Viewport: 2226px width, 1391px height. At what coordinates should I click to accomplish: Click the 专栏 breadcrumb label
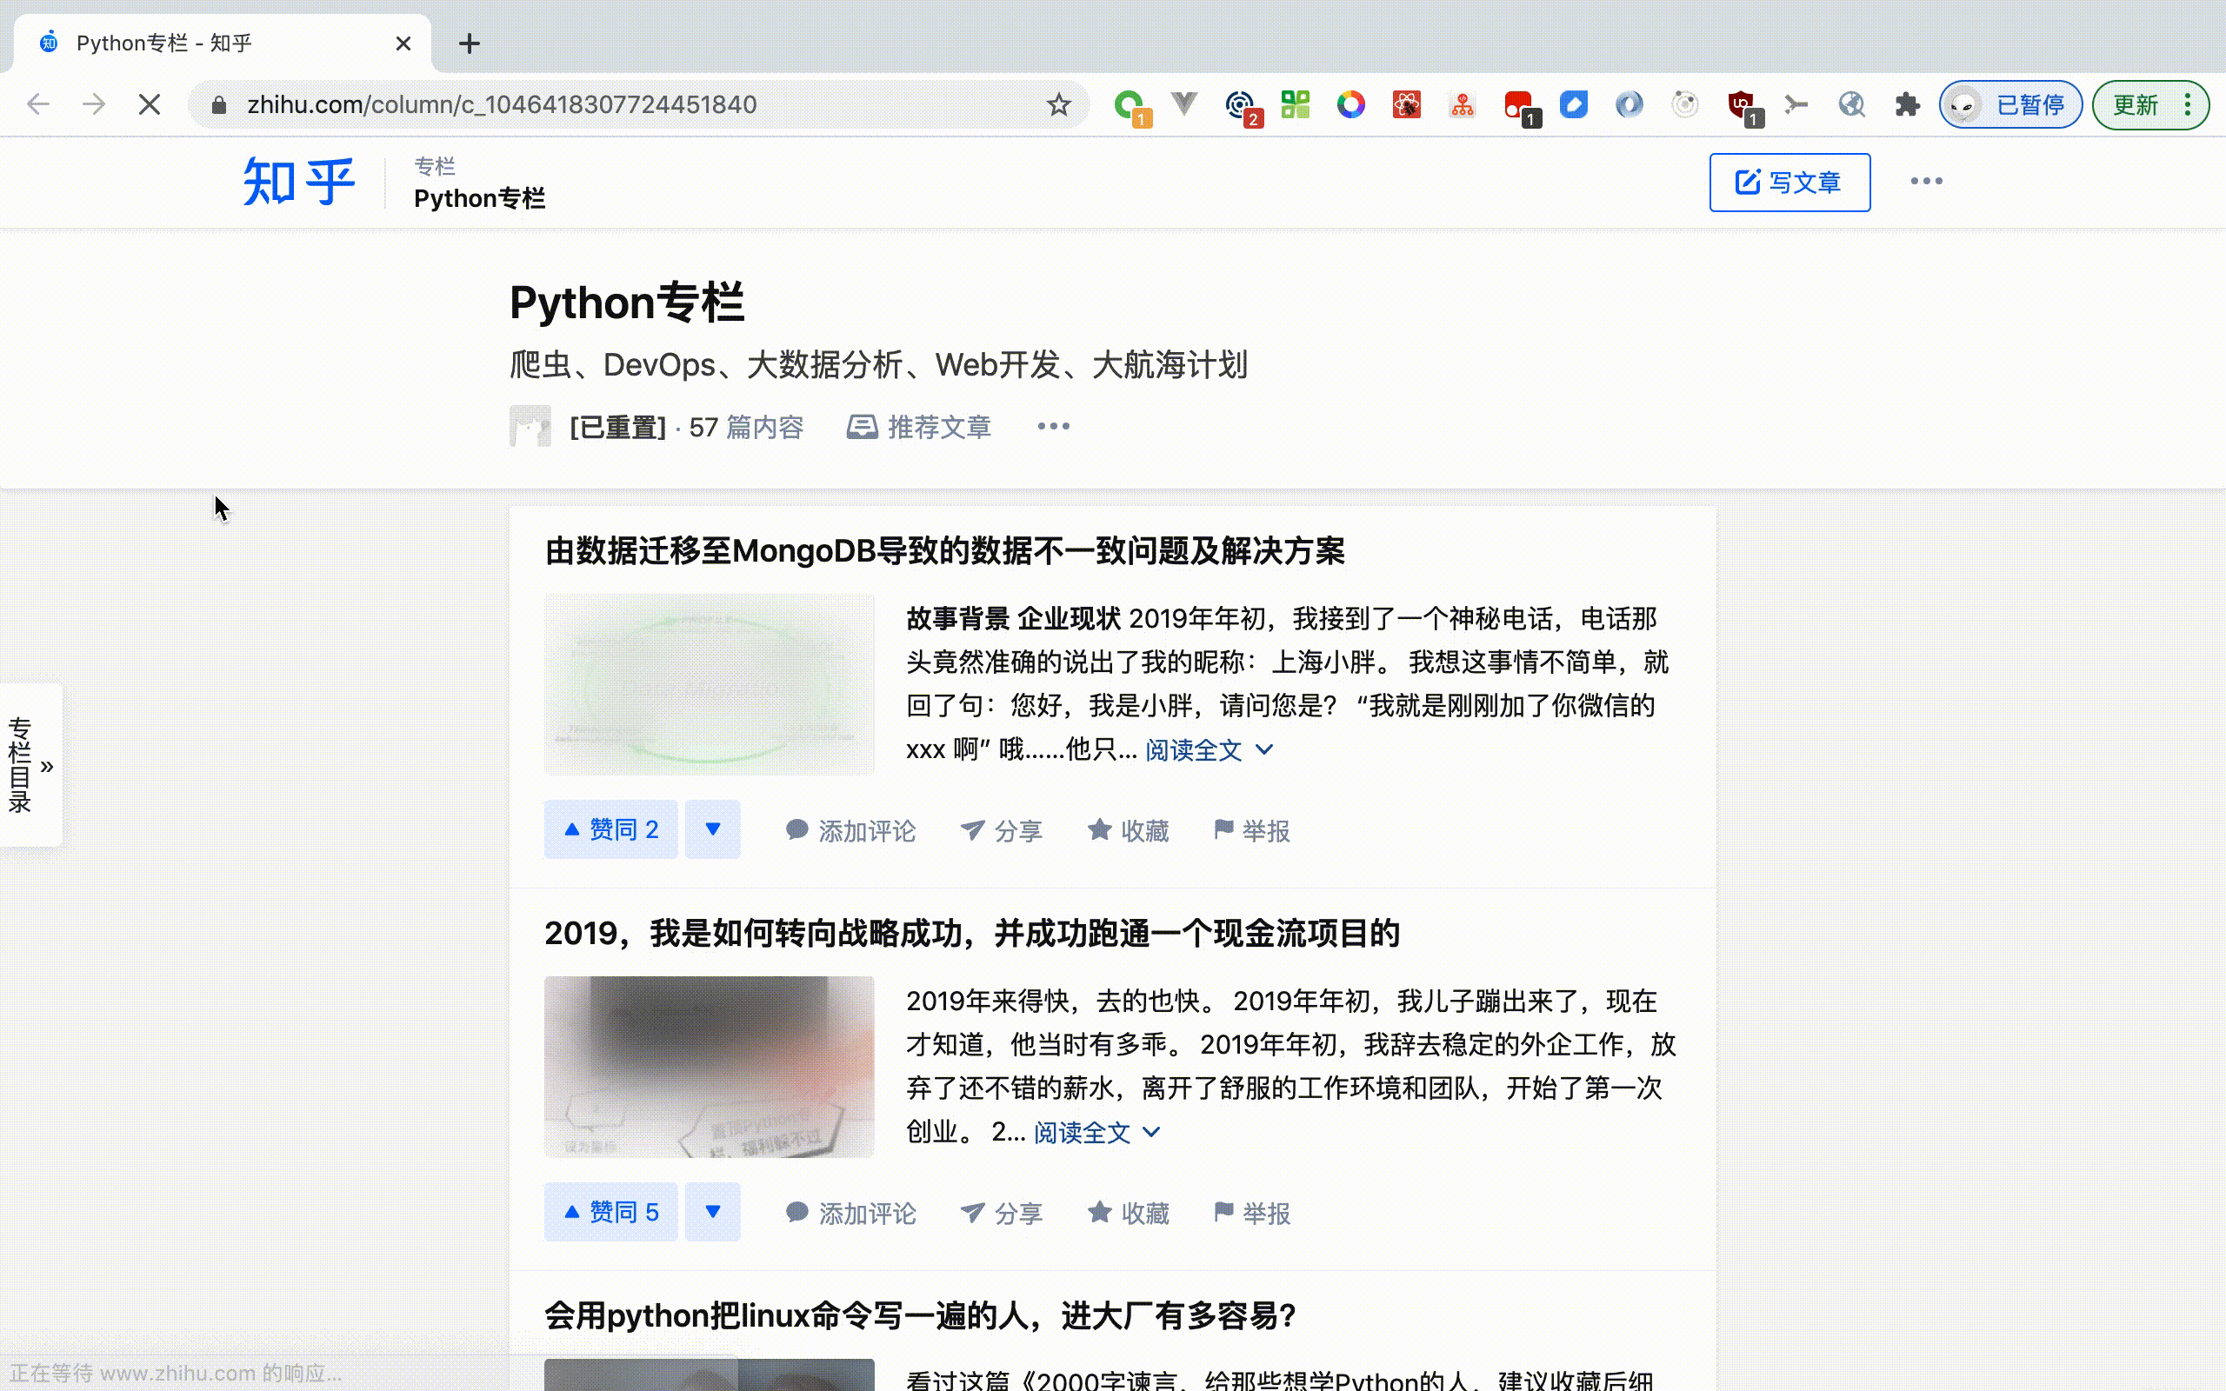pyautogui.click(x=434, y=167)
